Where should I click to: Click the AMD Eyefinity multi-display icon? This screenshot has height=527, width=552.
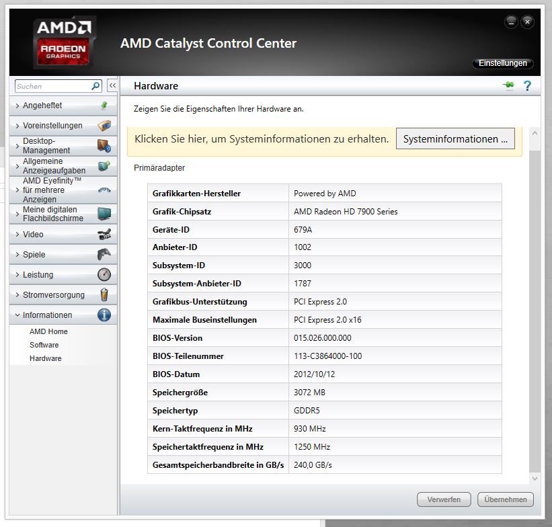pyautogui.click(x=104, y=190)
